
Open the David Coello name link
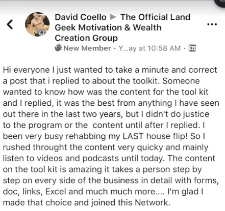(81, 17)
